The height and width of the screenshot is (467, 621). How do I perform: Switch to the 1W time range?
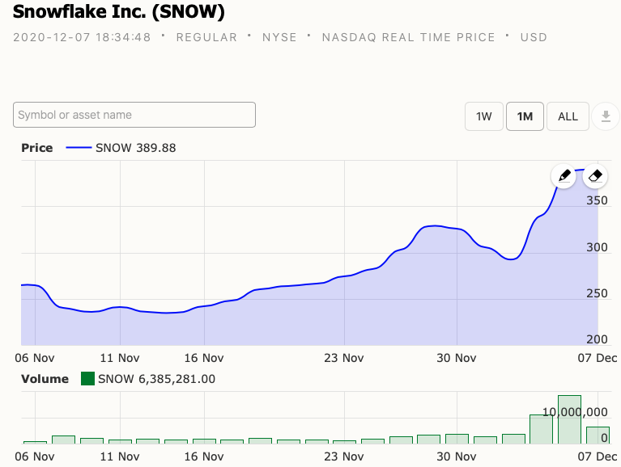coord(483,116)
